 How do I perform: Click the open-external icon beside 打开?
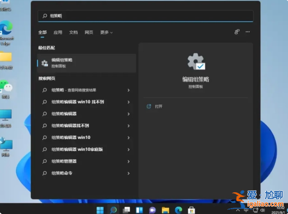click(x=149, y=106)
